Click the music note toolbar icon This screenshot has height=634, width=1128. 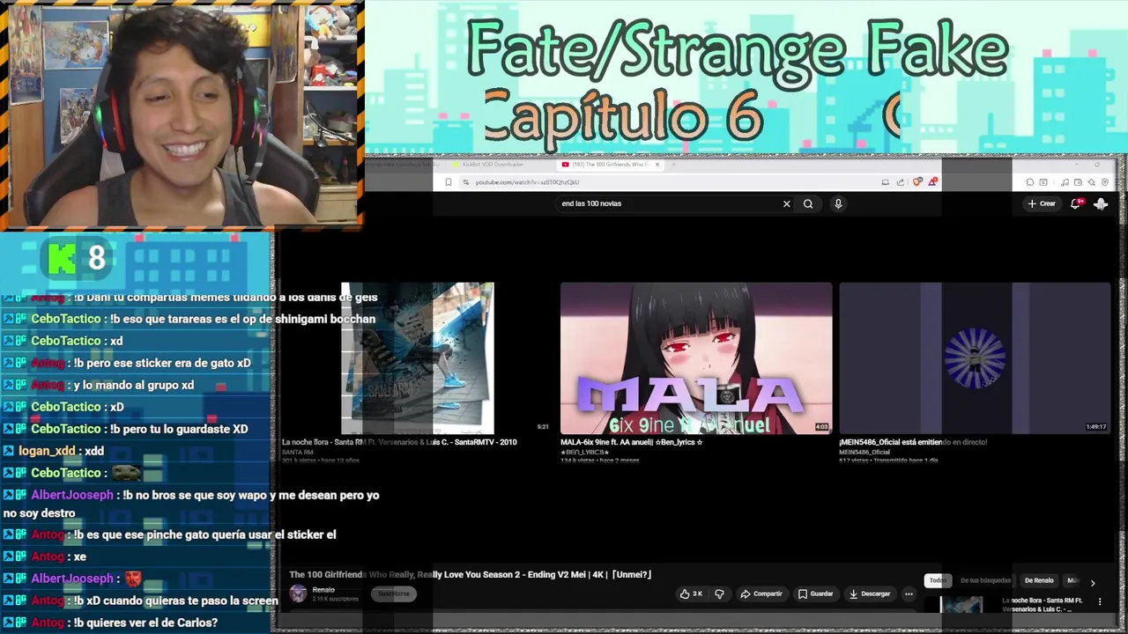pyautogui.click(x=1065, y=182)
